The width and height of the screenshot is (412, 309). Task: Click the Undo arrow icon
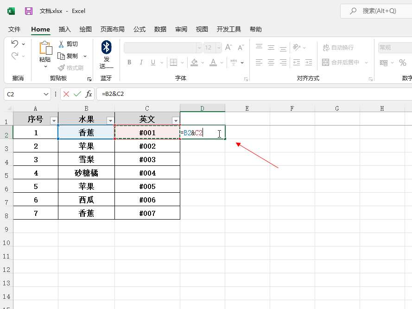pos(15,44)
